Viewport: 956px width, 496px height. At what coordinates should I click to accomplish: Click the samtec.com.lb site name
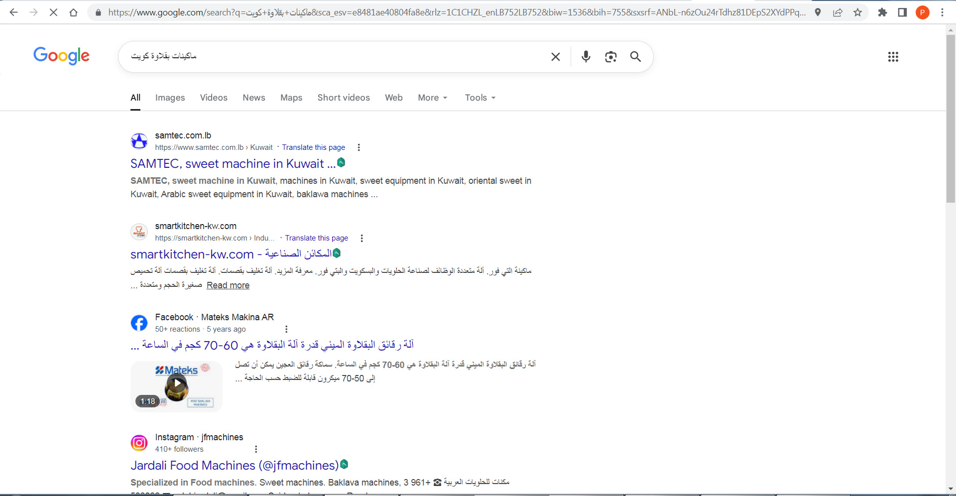pyautogui.click(x=183, y=135)
